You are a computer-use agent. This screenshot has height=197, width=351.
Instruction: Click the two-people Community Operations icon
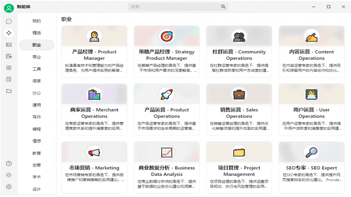pos(239,36)
